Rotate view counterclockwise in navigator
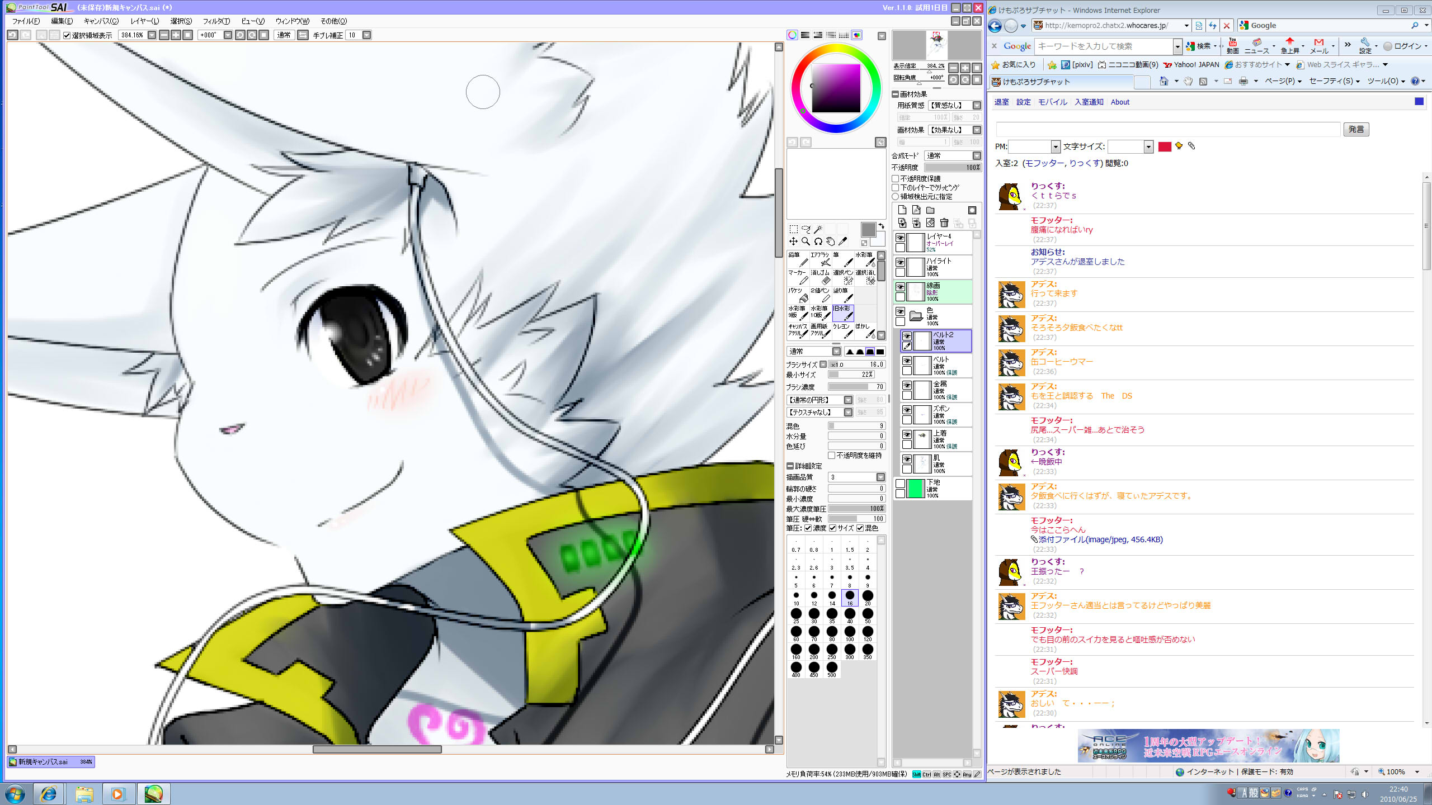Viewport: 1432px width, 805px height. coord(953,80)
